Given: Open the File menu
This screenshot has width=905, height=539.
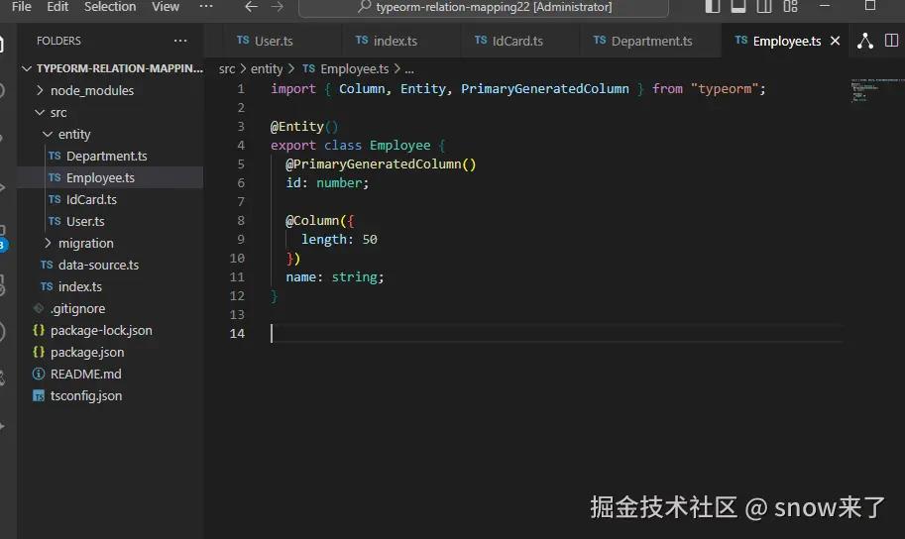Looking at the screenshot, I should tap(22, 7).
